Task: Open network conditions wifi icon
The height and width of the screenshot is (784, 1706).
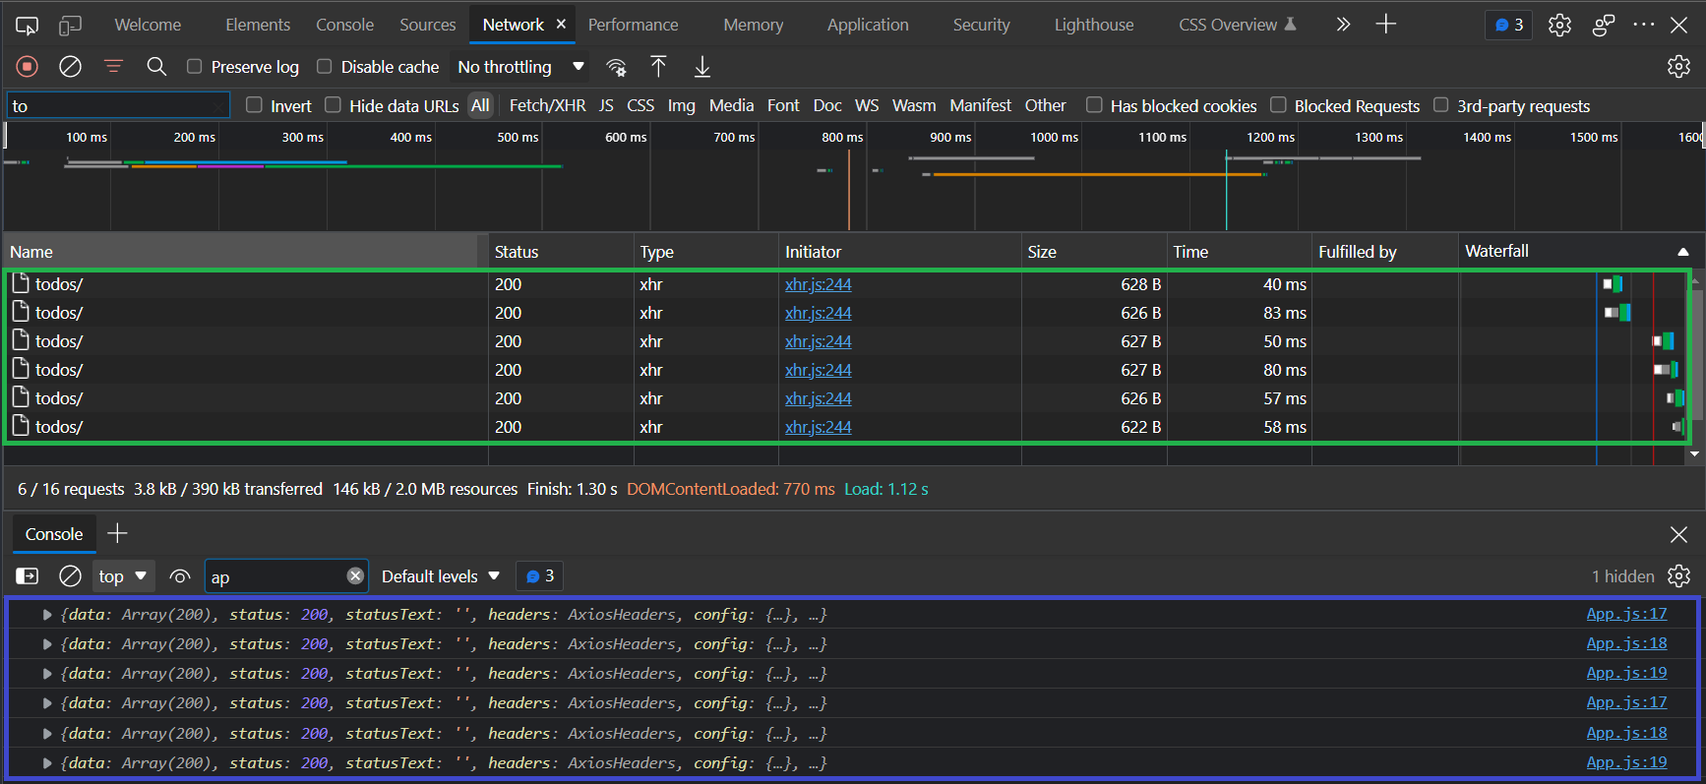Action: tap(616, 67)
